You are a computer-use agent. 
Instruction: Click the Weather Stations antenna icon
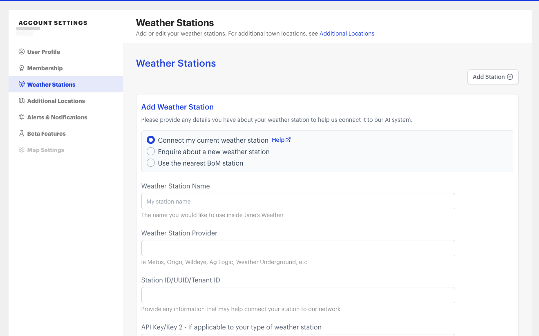[22, 85]
